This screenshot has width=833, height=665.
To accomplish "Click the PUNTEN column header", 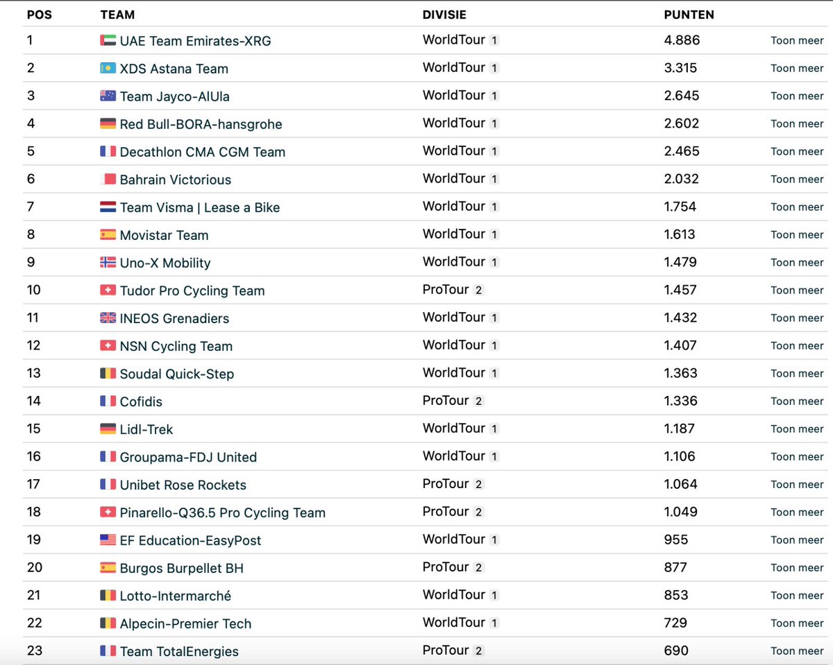I will click(x=689, y=15).
